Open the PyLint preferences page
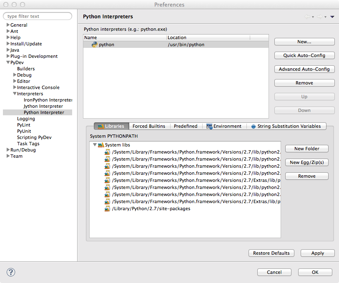 coord(24,125)
